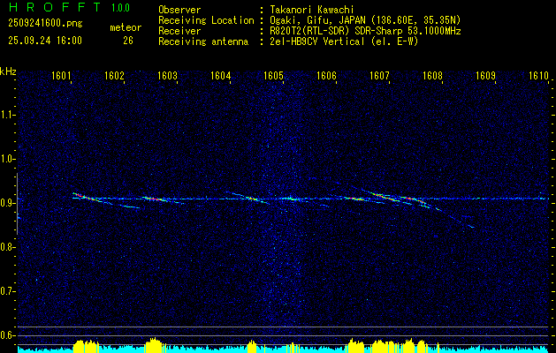Click the 1609 time marker
This screenshot has width=556, height=353.
pyautogui.click(x=485, y=75)
